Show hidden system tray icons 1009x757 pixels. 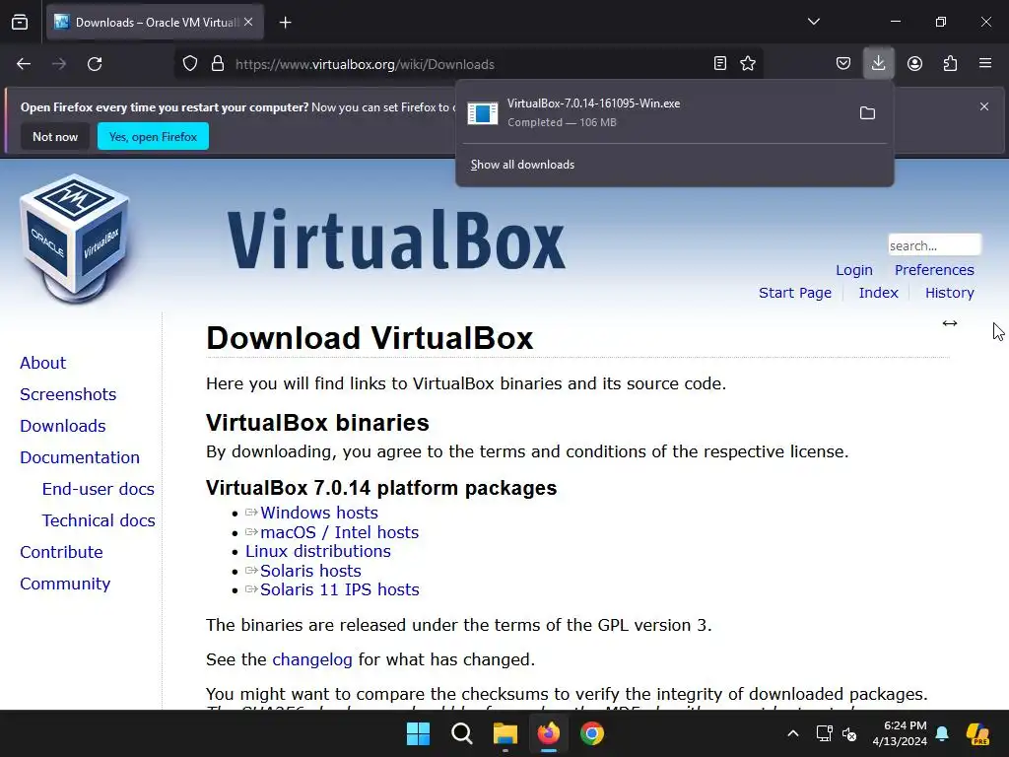point(793,733)
